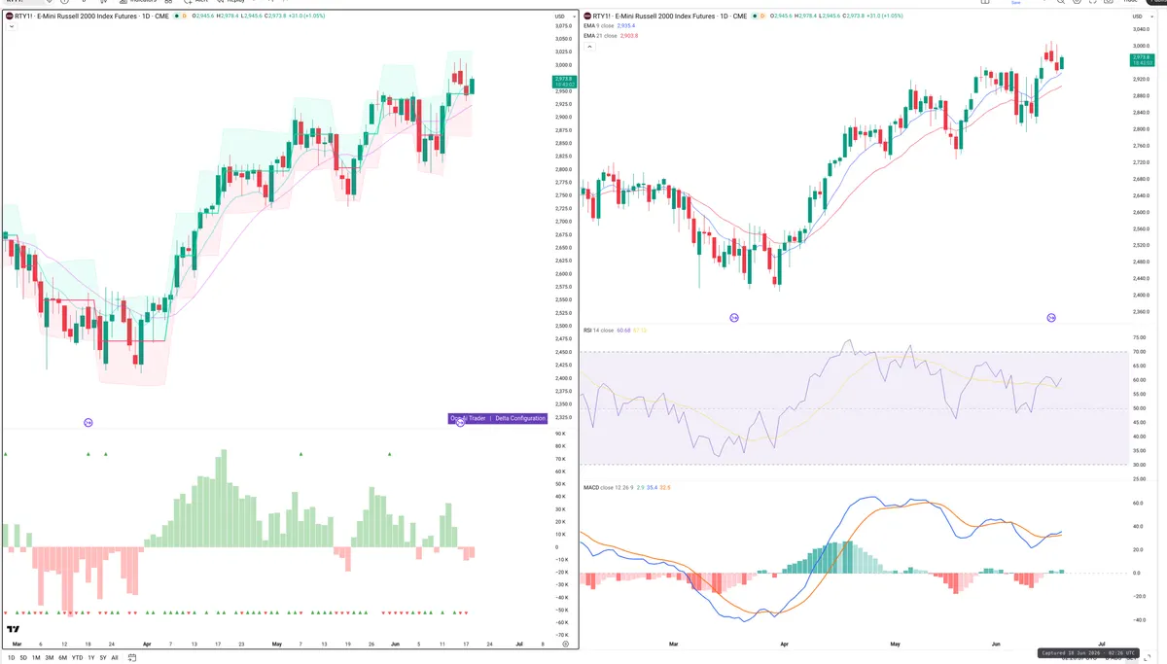
Task: Click the EMA 21 close indicator legend
Action: click(611, 36)
